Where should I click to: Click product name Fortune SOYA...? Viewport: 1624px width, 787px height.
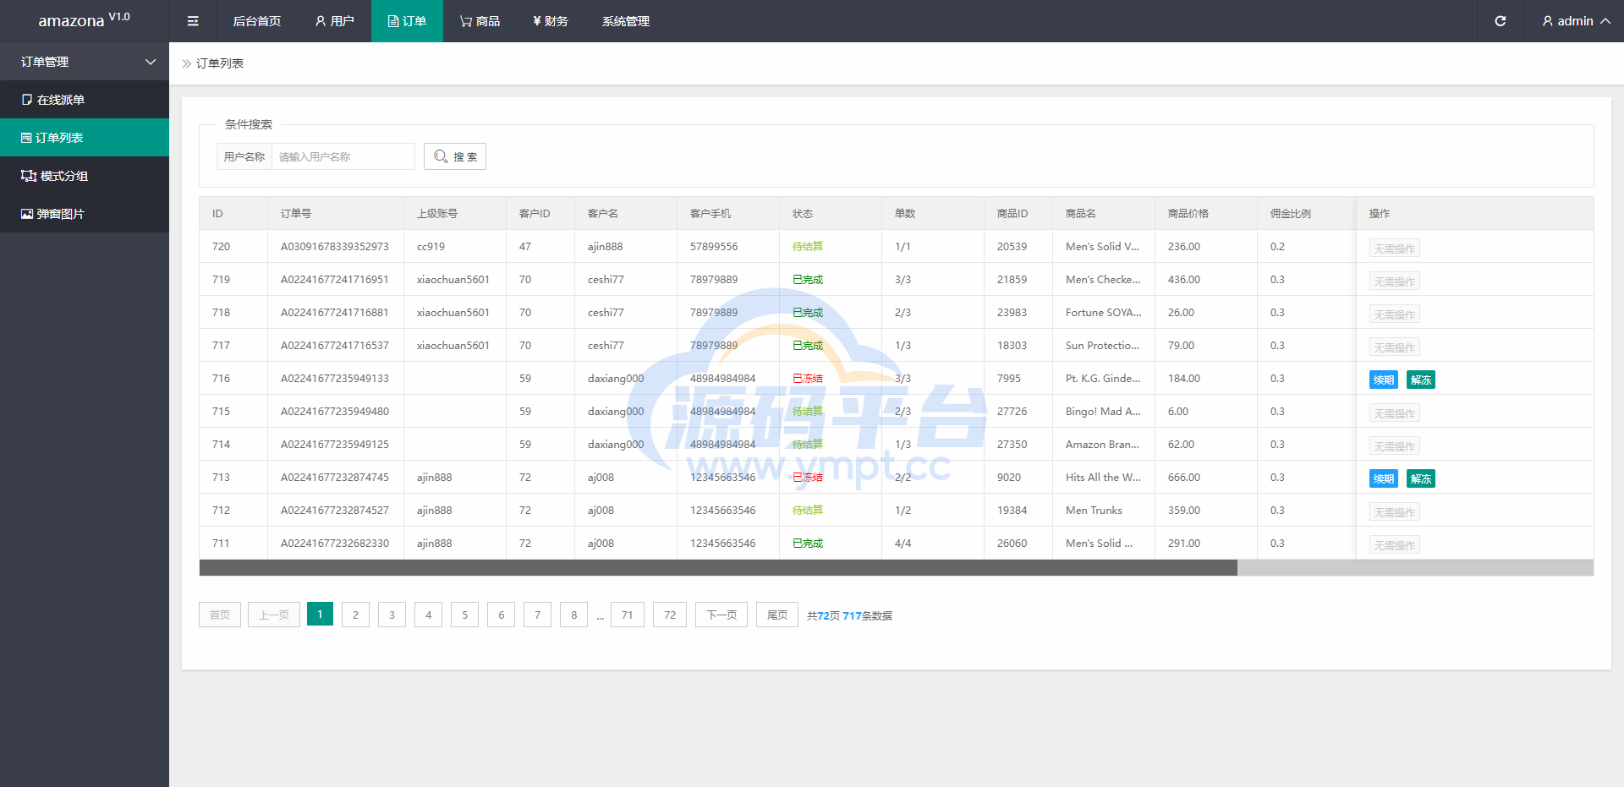[1104, 313]
